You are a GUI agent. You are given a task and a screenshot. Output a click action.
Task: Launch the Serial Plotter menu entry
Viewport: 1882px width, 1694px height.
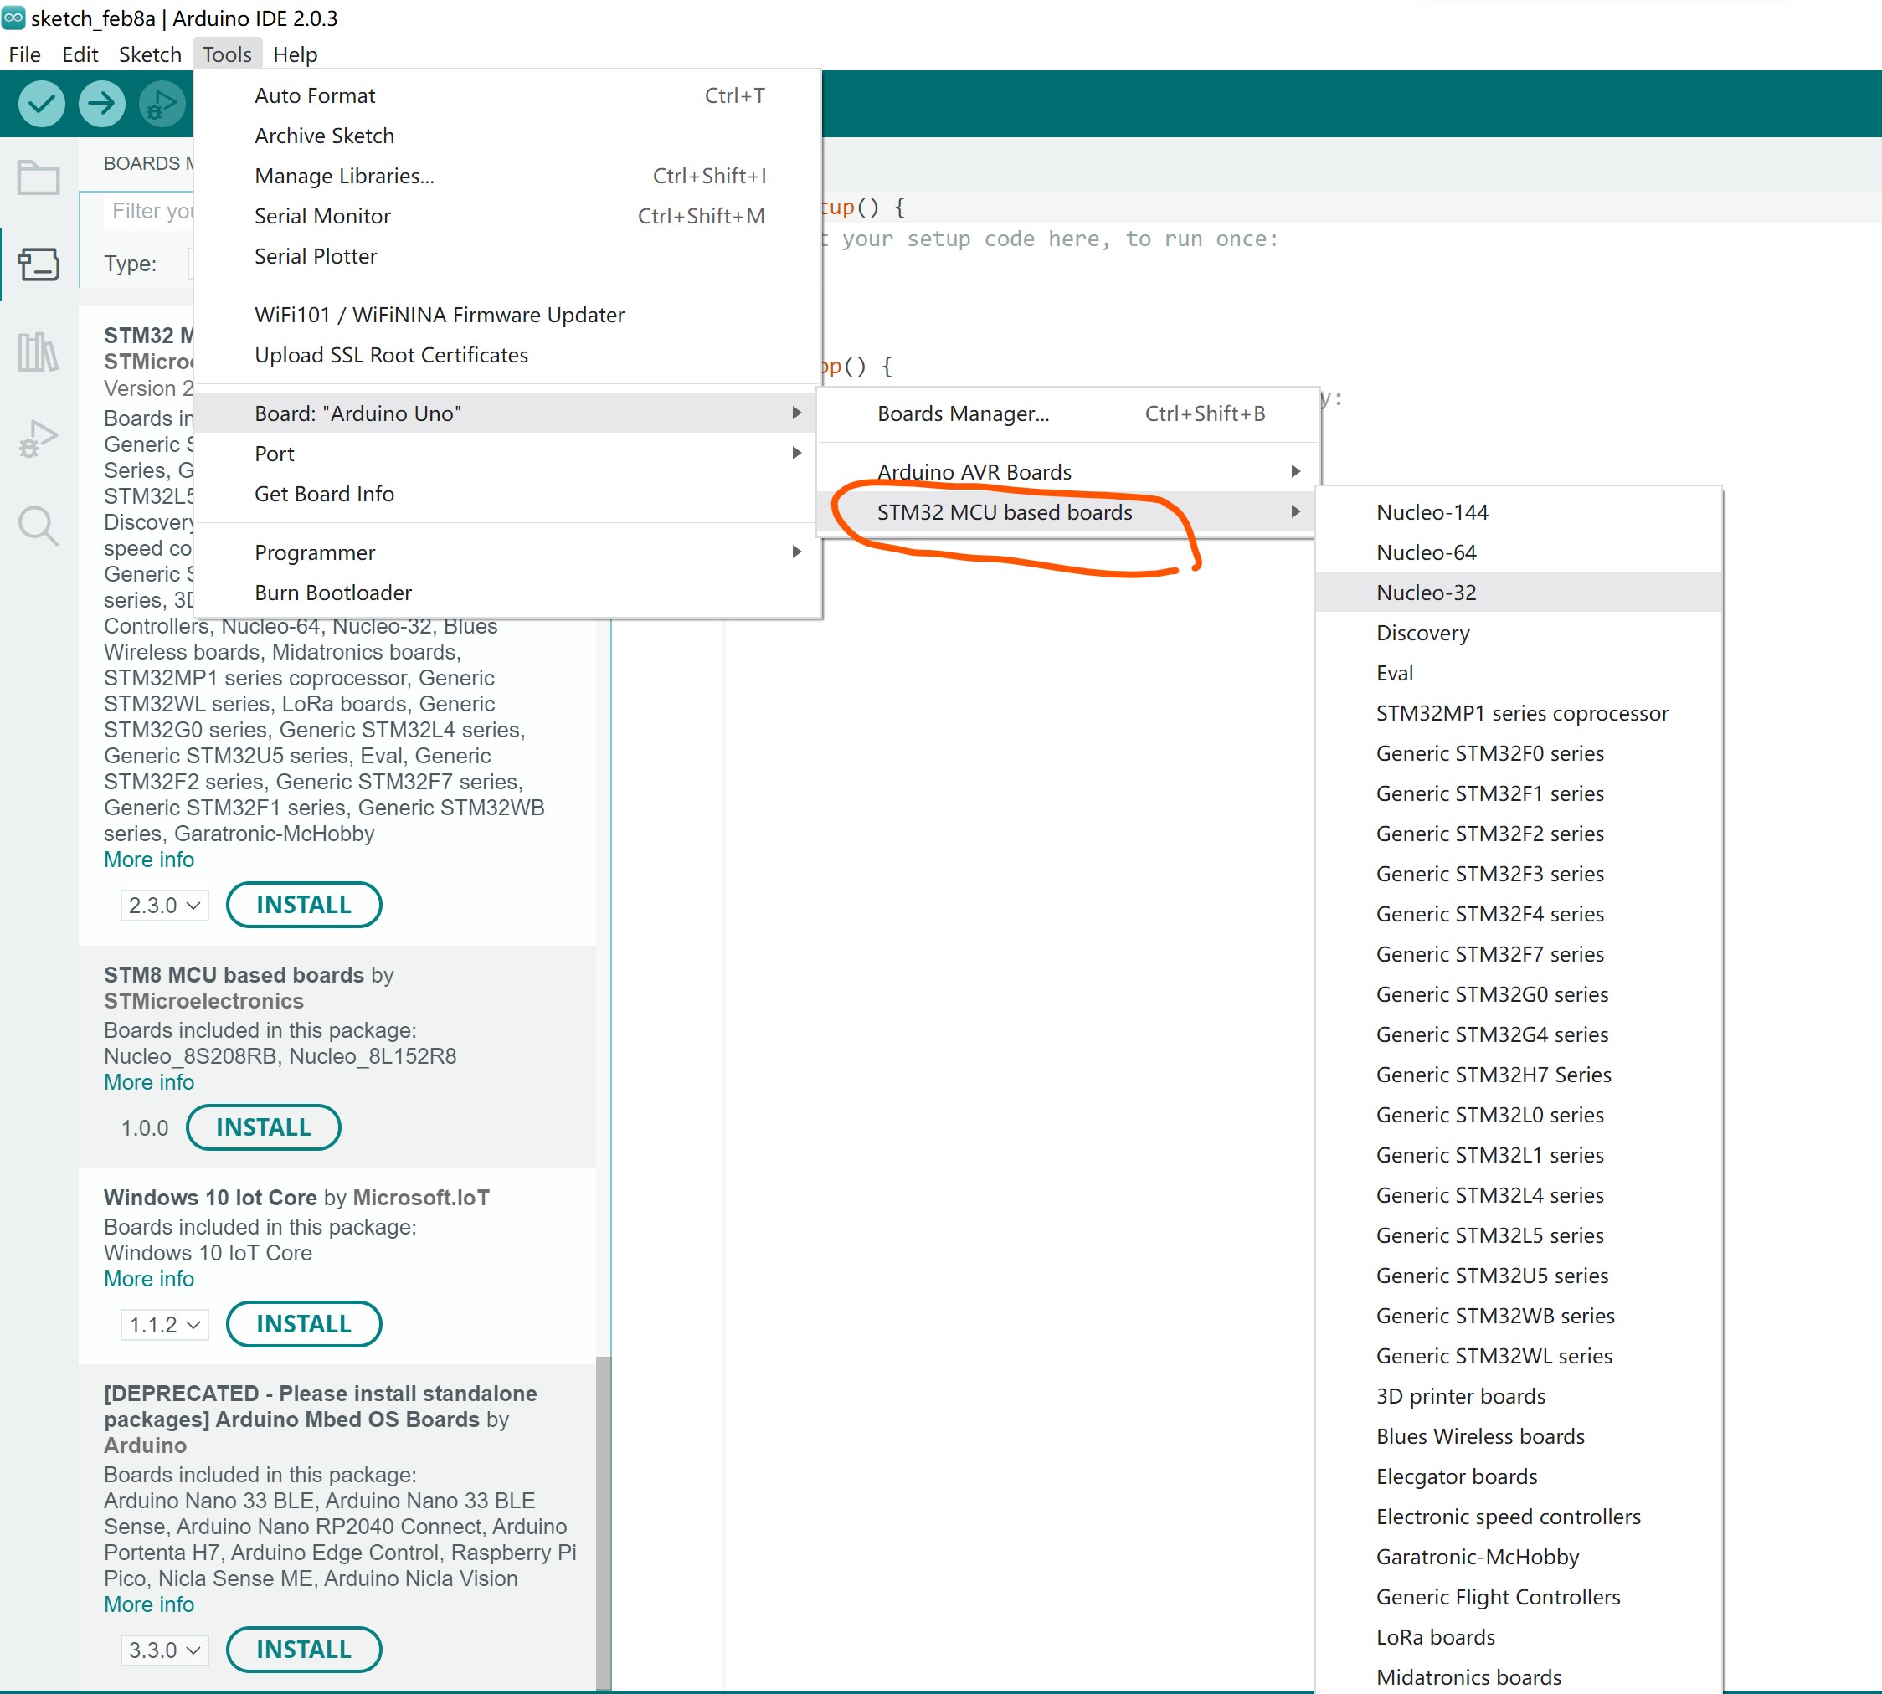[508, 256]
